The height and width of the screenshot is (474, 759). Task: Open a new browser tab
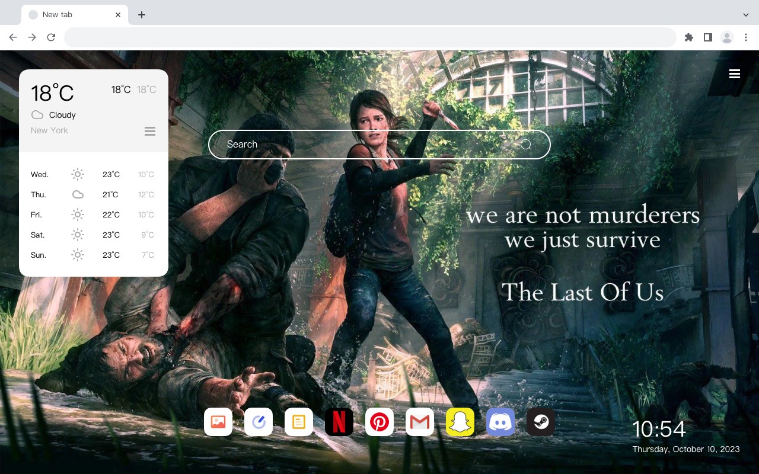[x=141, y=15]
